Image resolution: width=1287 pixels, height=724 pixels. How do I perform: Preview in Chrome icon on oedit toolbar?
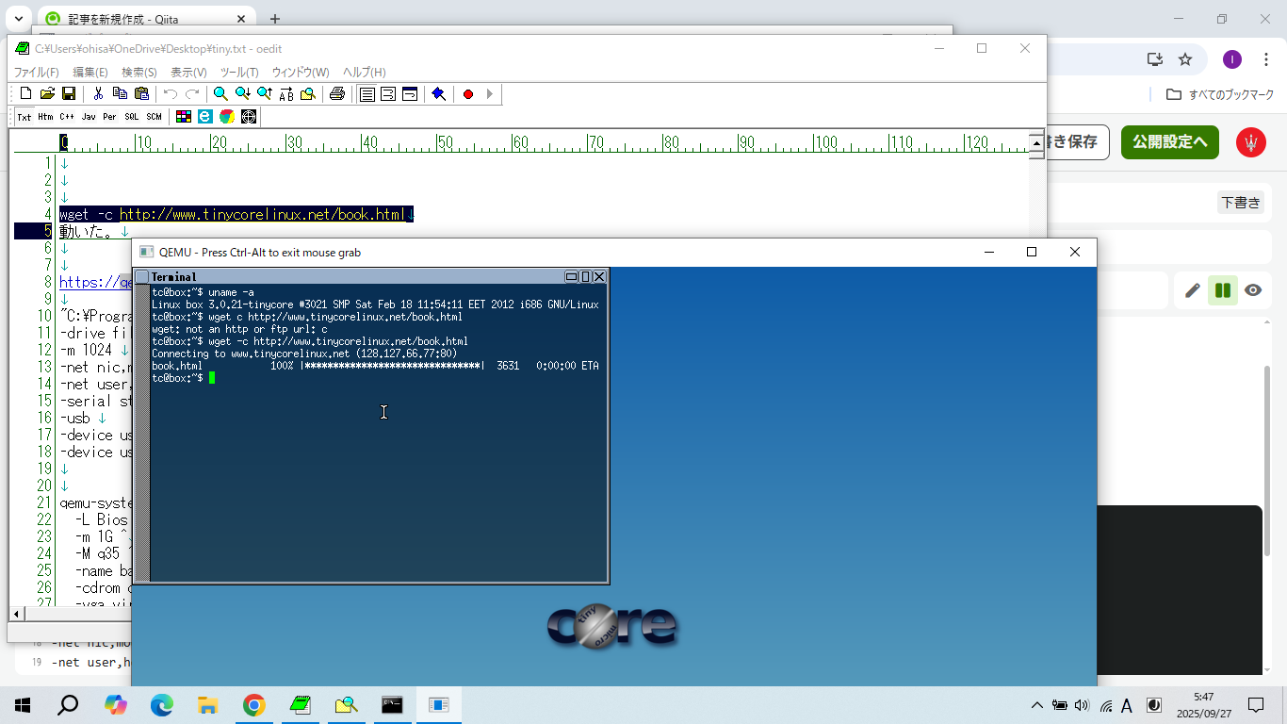(227, 117)
